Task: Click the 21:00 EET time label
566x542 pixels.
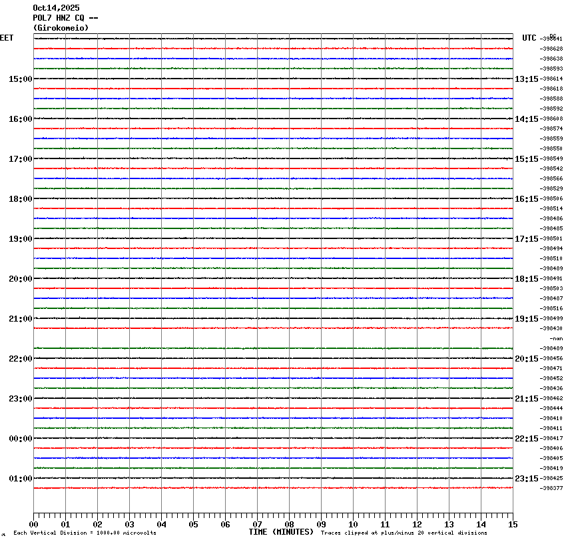Action: (20, 319)
